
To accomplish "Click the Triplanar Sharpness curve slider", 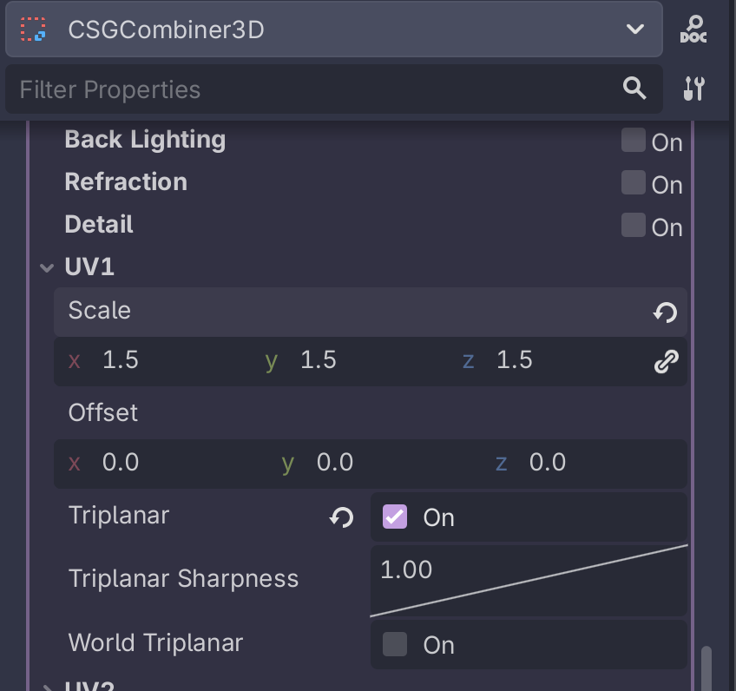I will pos(529,580).
